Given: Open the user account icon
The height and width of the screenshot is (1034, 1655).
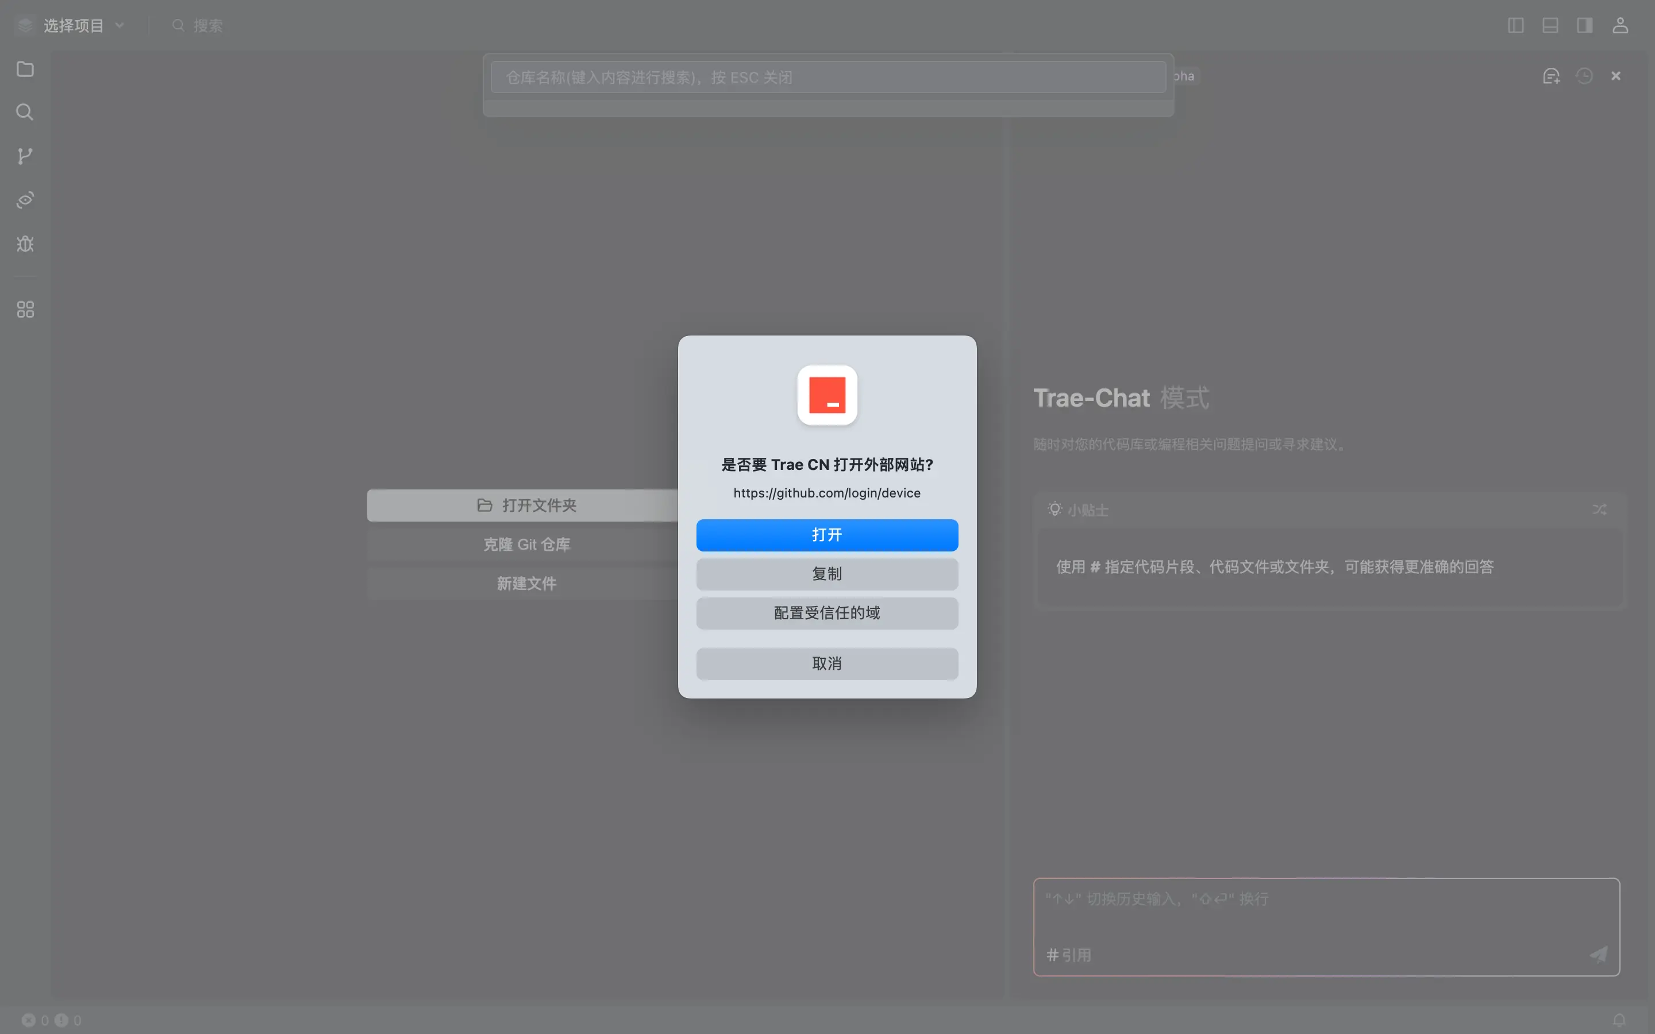Looking at the screenshot, I should click(1620, 25).
